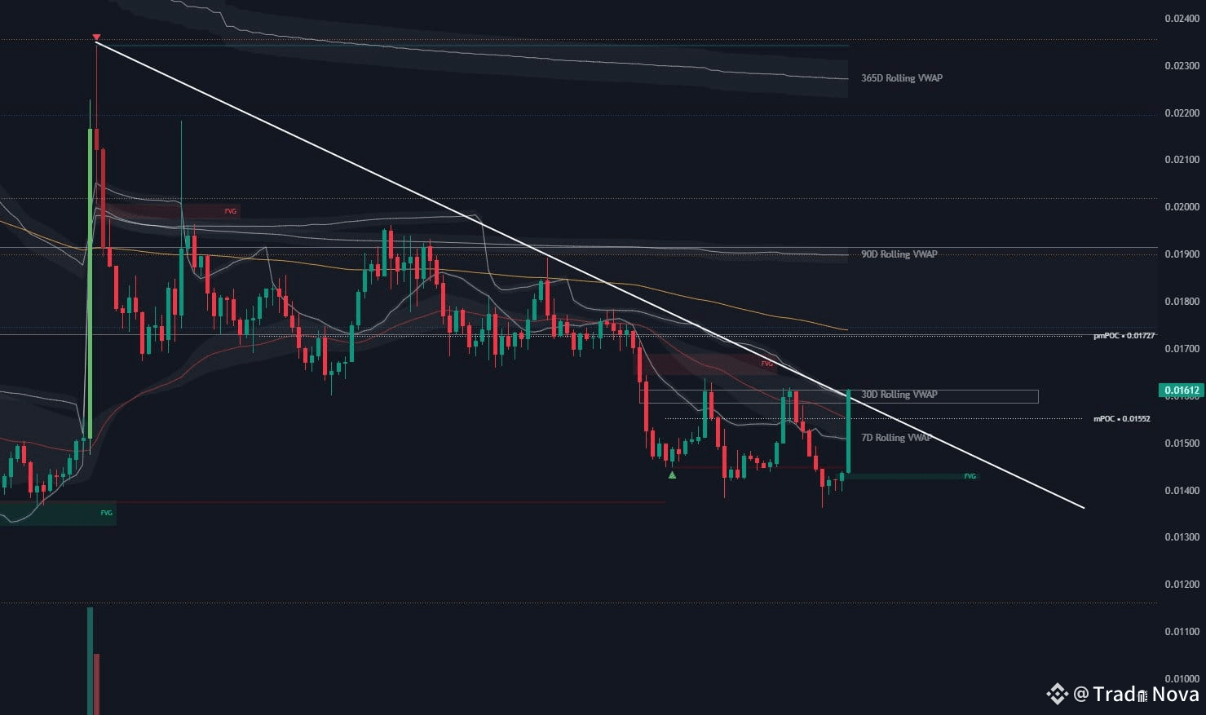Image resolution: width=1206 pixels, height=715 pixels.
Task: Click the small red FVG tag mid-chart
Action: pos(766,364)
